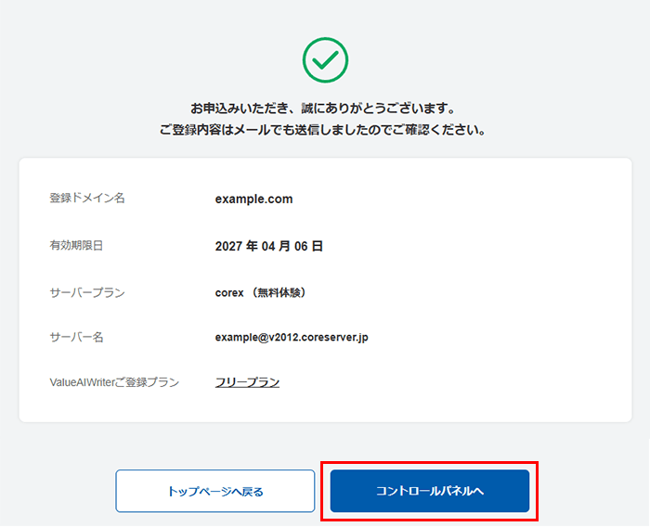Image resolution: width=650 pixels, height=527 pixels.
Task: Click the day 06 in the expiration date
Action: (x=303, y=246)
